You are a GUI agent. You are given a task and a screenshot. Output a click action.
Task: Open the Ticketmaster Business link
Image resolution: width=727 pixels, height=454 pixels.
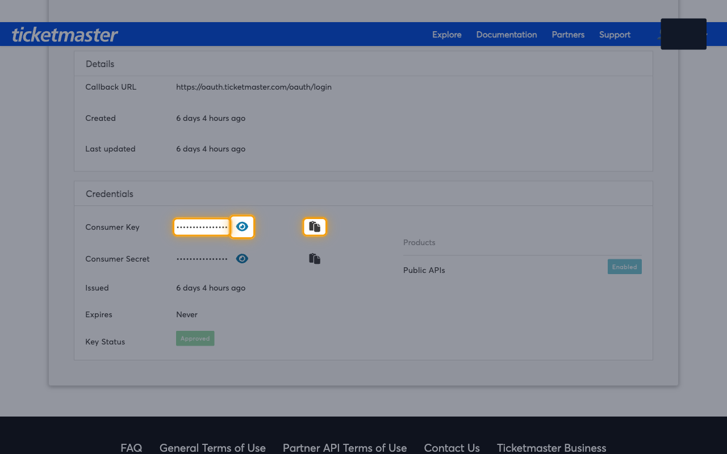551,448
